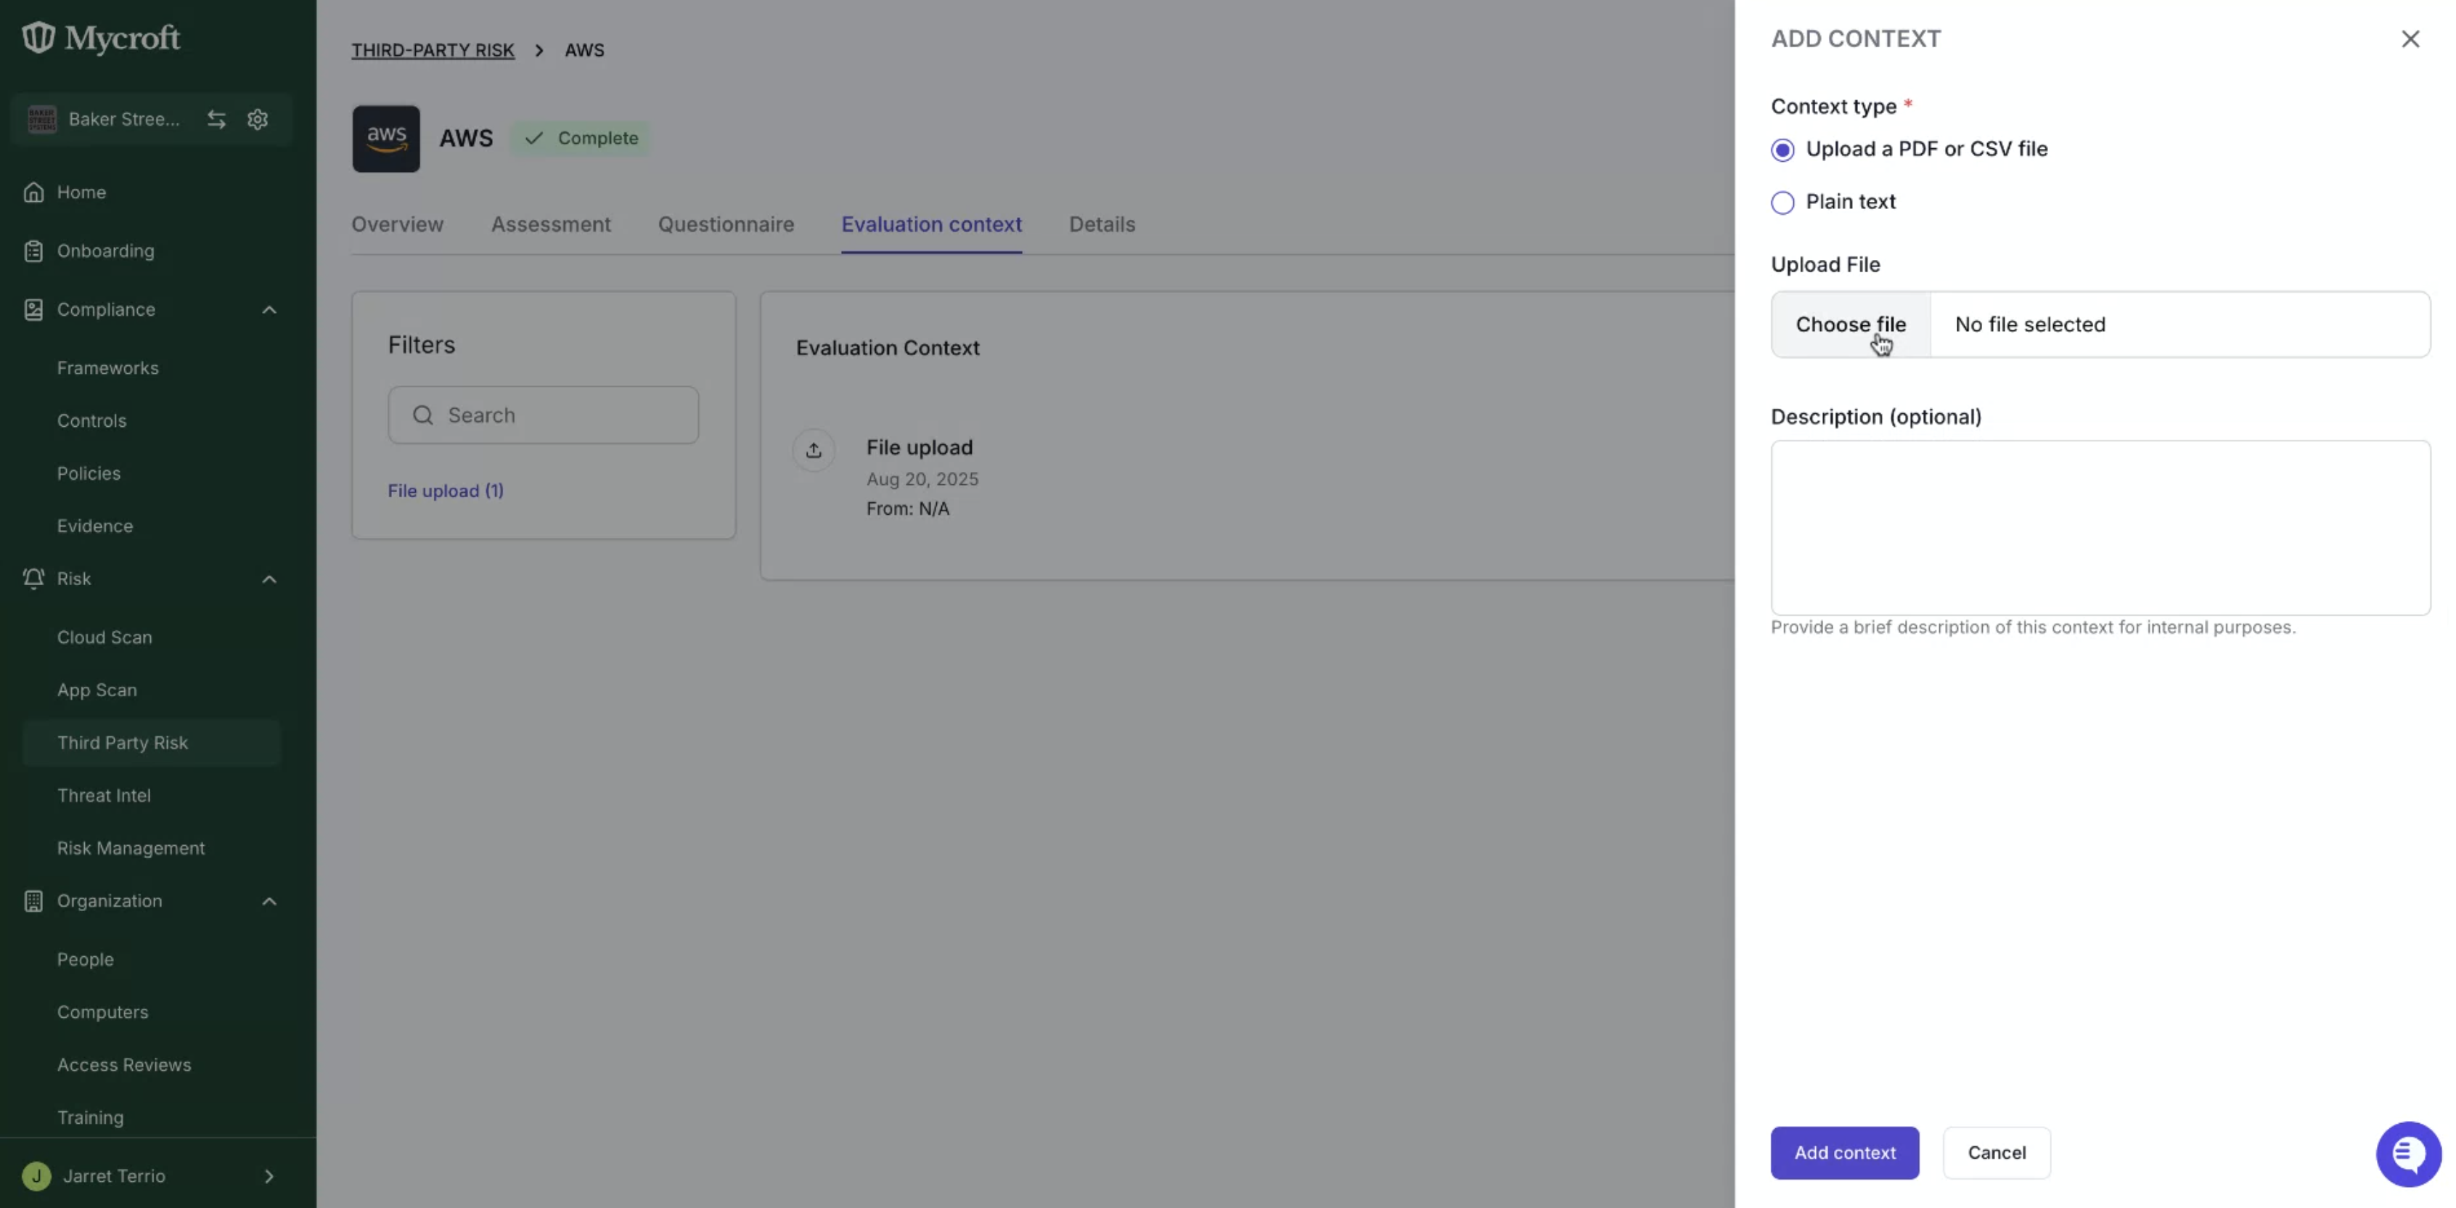
Task: Click the Choose file button
Action: coord(1851,325)
